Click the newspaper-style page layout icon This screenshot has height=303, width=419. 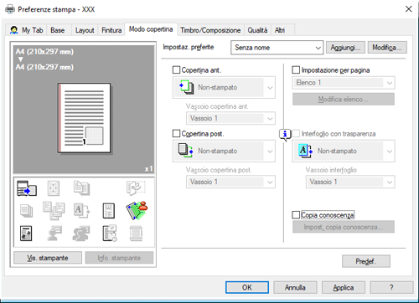point(26,234)
